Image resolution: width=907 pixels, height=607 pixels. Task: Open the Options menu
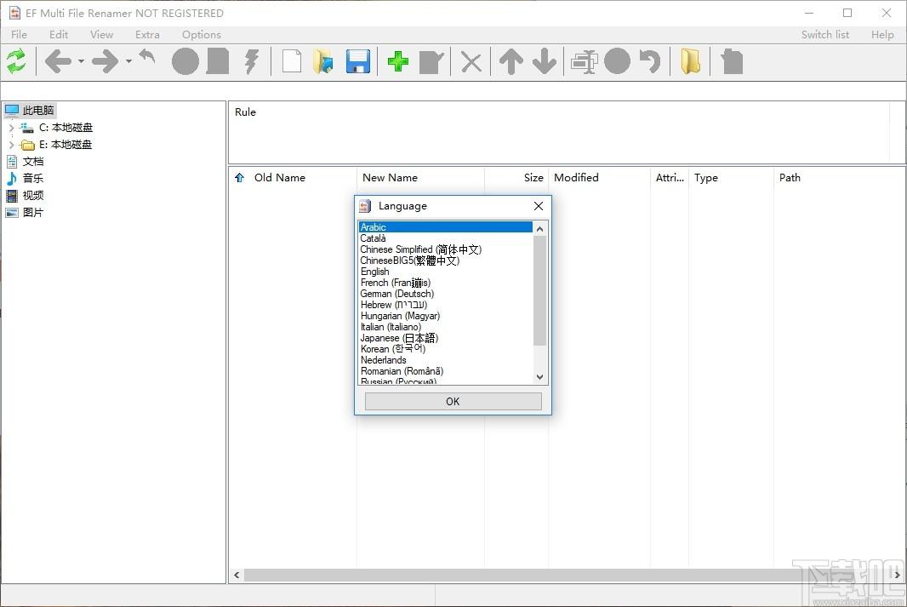(202, 35)
